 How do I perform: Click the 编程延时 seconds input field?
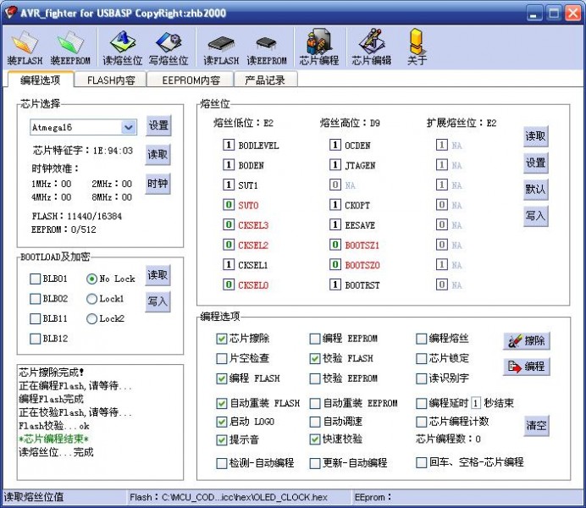click(475, 403)
